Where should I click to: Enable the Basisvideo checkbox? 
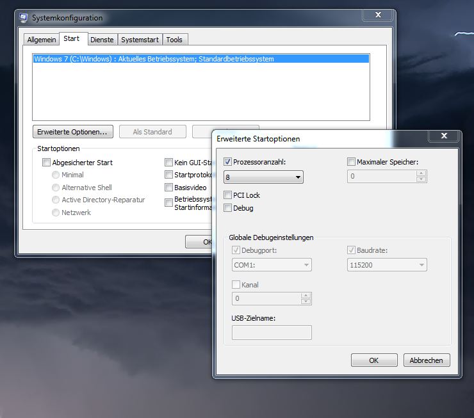tap(168, 188)
